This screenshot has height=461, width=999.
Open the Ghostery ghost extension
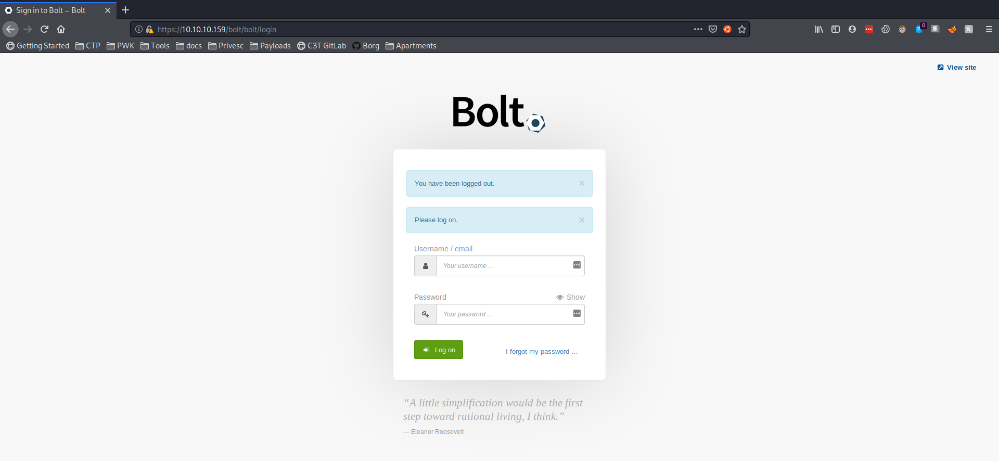919,29
